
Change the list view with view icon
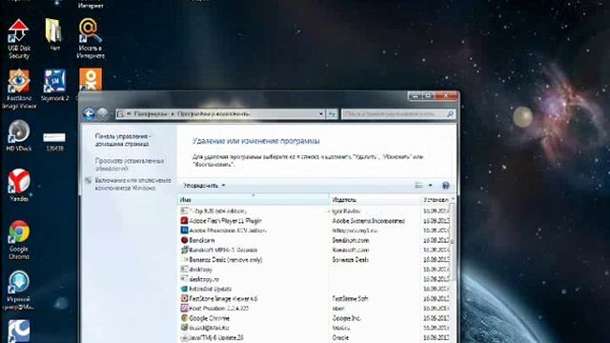click(x=419, y=186)
